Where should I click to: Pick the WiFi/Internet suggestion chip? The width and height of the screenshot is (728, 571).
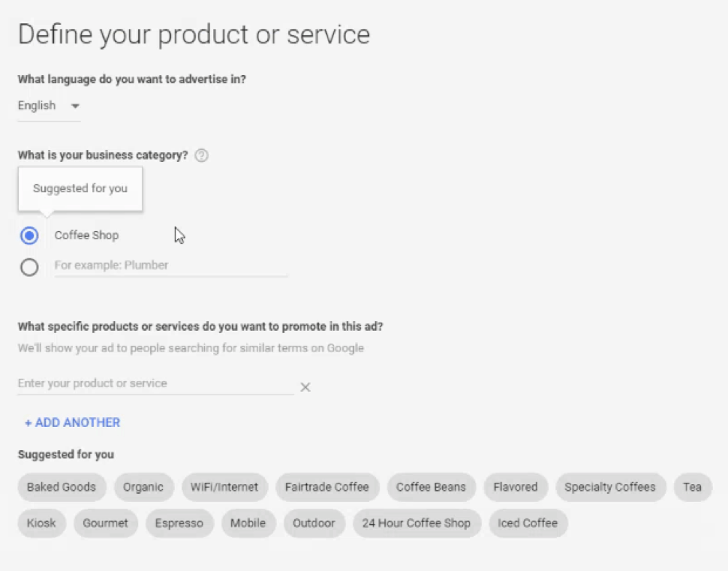pos(224,487)
